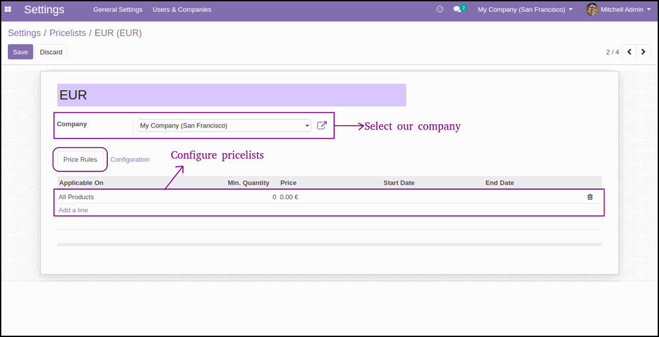
Task: Switch to the Configuration tab
Action: pyautogui.click(x=130, y=160)
